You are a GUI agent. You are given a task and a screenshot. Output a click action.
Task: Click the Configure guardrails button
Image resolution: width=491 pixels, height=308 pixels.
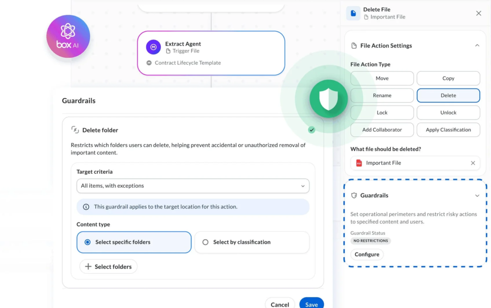(x=367, y=254)
